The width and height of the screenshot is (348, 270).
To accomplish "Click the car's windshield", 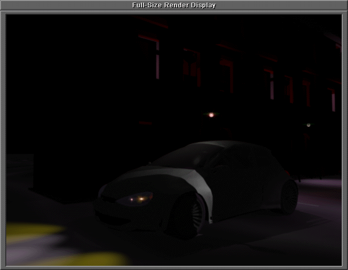I will coord(181,155).
